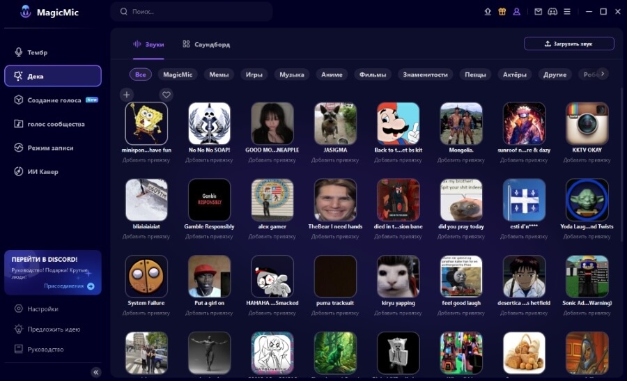Viewport: 627px width, 381px height.
Task: Filter sounds by Фильмы category
Action: coord(373,75)
